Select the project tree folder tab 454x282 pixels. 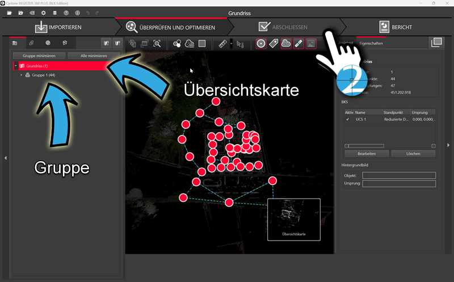15,43
